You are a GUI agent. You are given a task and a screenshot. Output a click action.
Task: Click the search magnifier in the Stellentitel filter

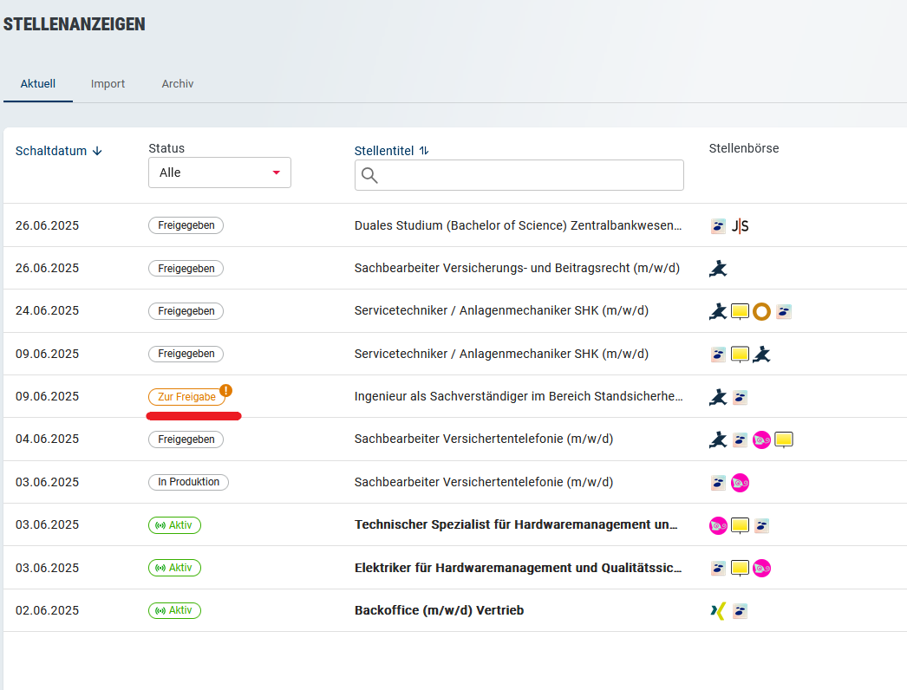369,175
